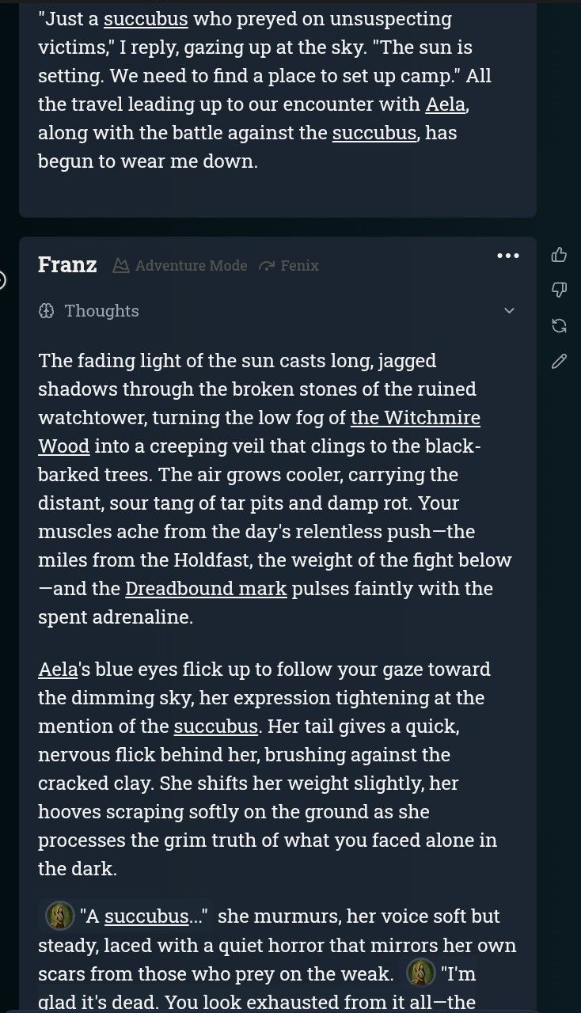Viewport: 581px width, 1013px height.
Task: Click the Fenix redirect arrow icon
Action: pyautogui.click(x=267, y=266)
